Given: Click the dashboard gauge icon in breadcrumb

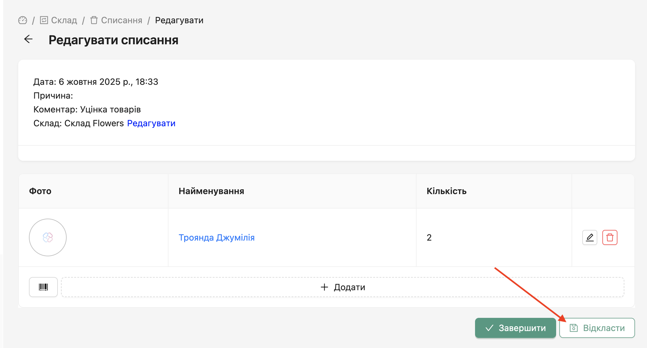Looking at the screenshot, I should coord(23,20).
